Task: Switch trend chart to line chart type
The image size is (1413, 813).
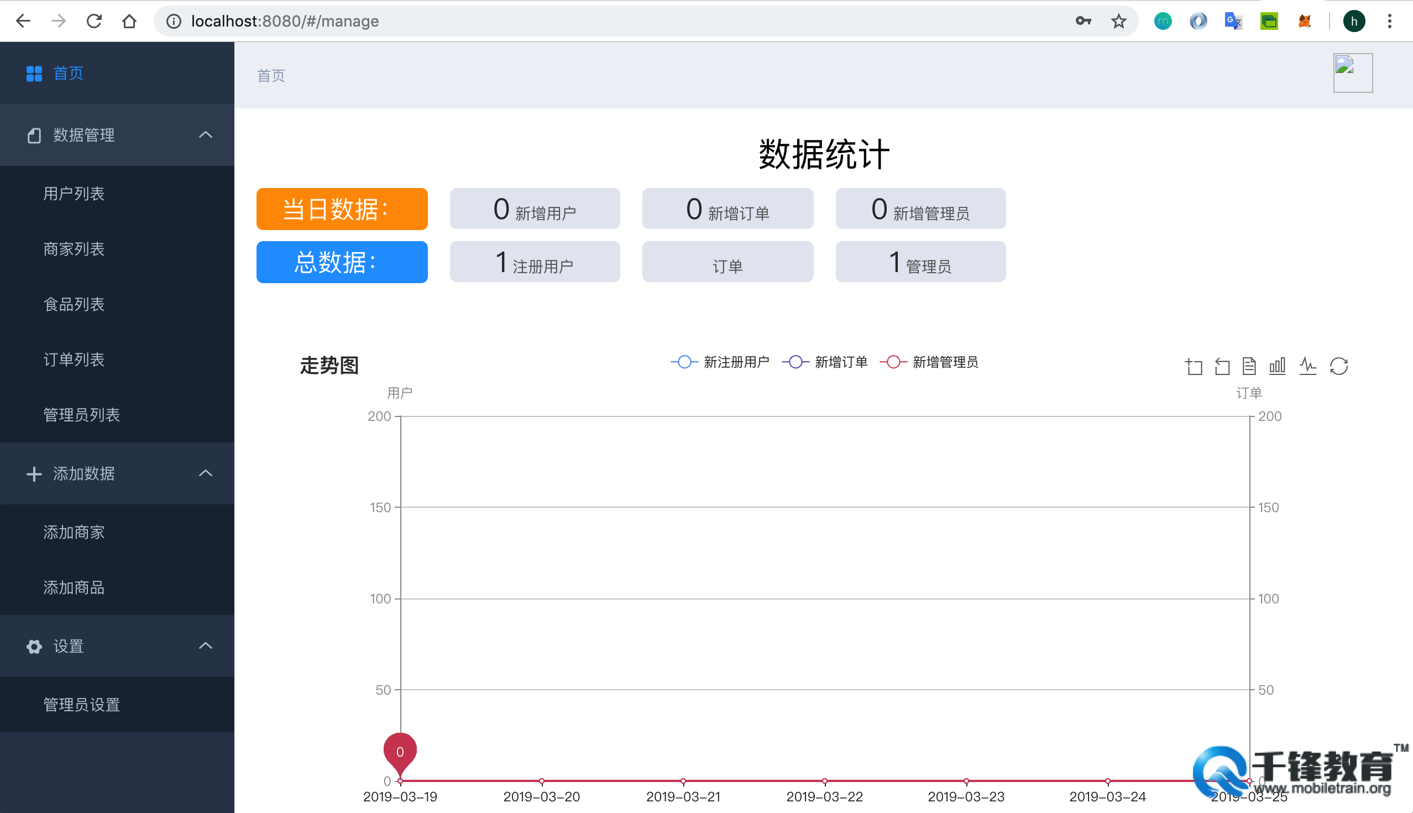Action: tap(1307, 366)
